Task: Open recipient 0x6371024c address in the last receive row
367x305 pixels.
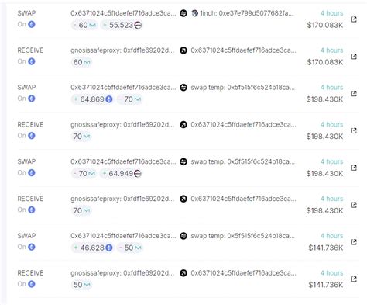Action: (x=243, y=273)
